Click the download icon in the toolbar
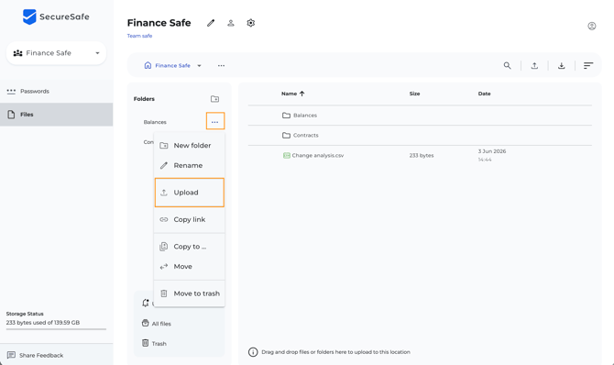Screen dimensions: 614x365 click(x=561, y=65)
